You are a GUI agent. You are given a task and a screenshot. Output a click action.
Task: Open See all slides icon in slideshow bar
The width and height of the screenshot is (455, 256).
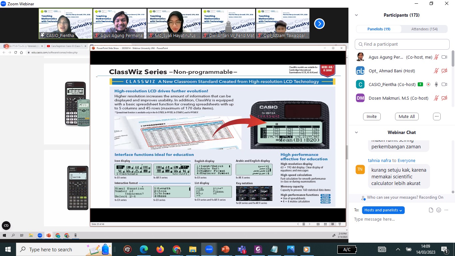coord(304,224)
